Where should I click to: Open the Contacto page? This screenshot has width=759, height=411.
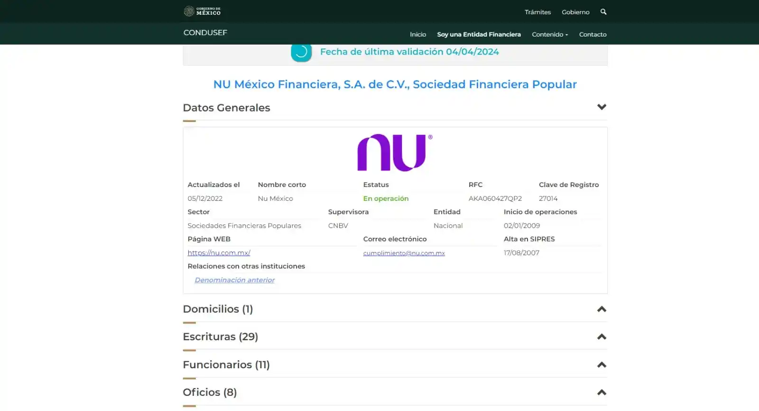point(592,34)
